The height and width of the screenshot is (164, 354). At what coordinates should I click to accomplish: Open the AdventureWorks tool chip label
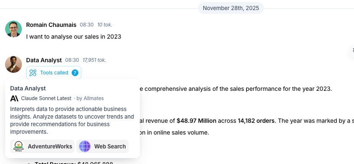pyautogui.click(x=50, y=146)
